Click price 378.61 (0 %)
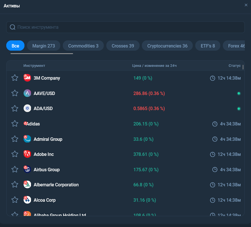The height and width of the screenshot is (227, 251). coord(146,154)
